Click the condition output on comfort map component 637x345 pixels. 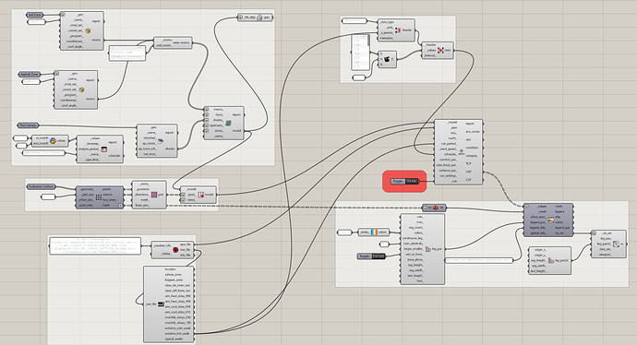click(x=472, y=148)
